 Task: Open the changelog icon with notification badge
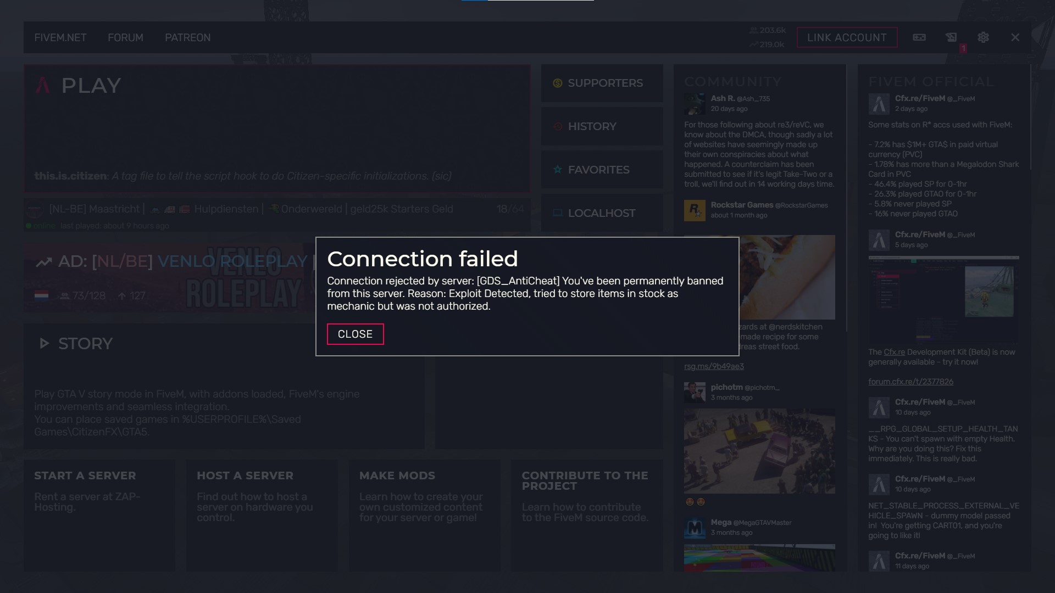click(x=951, y=37)
